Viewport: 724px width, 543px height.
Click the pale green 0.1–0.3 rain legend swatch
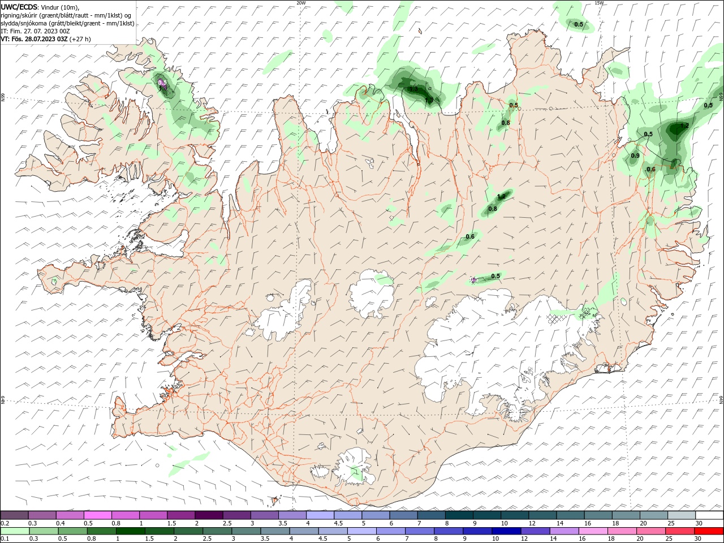pyautogui.click(x=15, y=531)
